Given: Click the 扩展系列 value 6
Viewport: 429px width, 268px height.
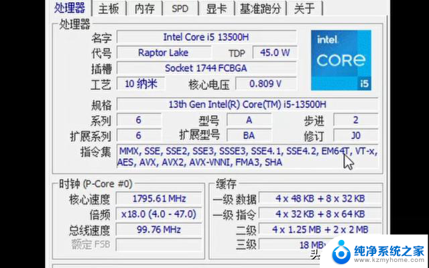Looking at the screenshot, I should (139, 135).
